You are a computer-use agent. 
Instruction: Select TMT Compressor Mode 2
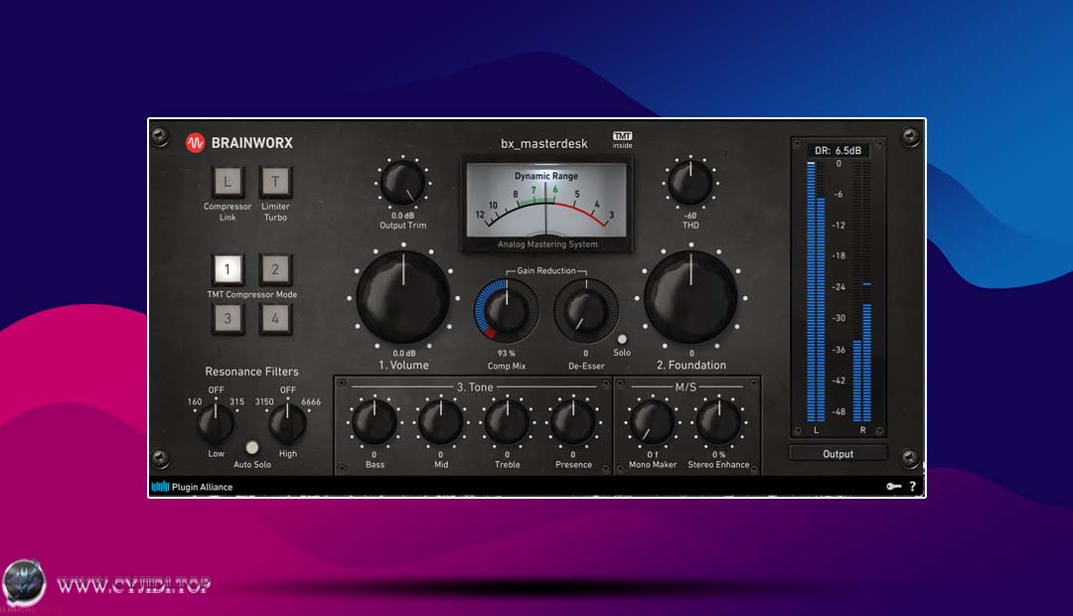275,269
